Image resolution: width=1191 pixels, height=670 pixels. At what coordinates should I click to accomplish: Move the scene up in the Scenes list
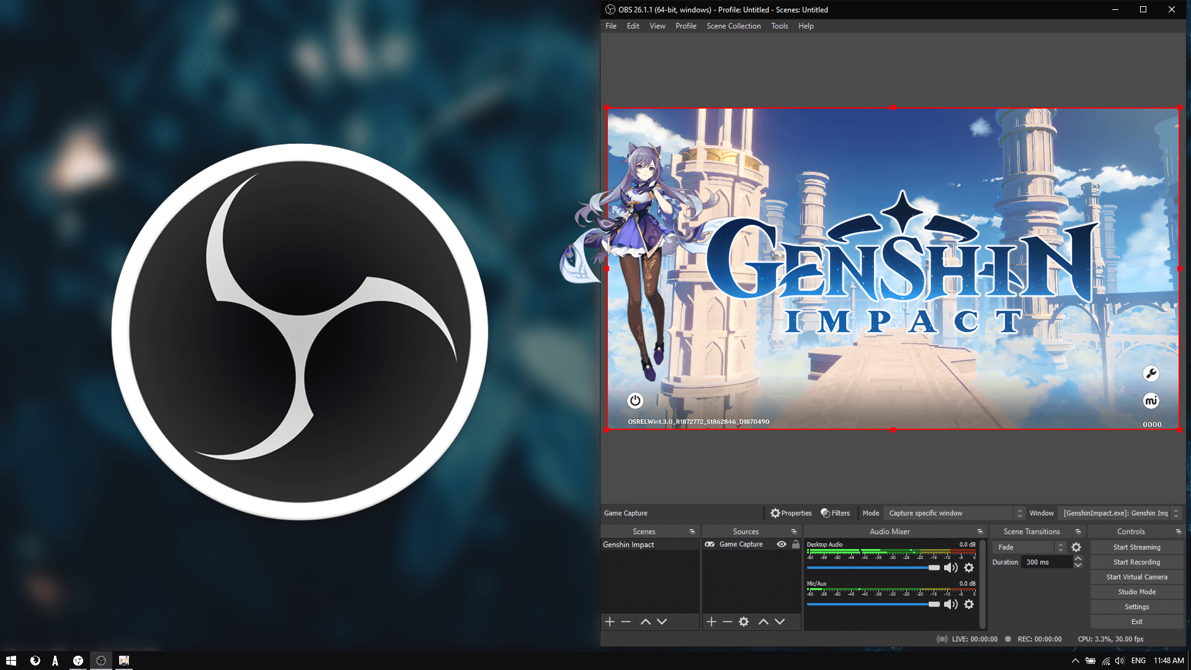(646, 622)
